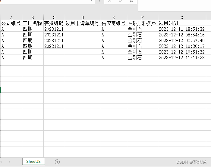
Task: Click the 公司编号 header cell
Action: pyautogui.click(x=11, y=23)
